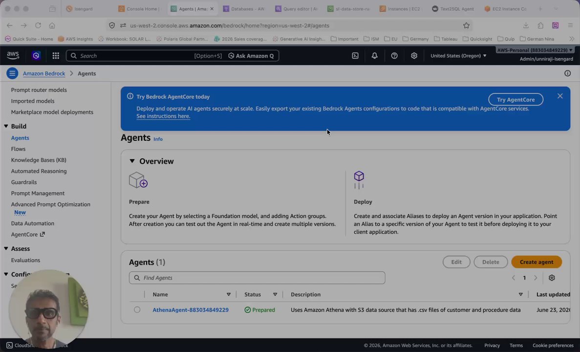Viewport: 580px width, 352px height.
Task: Open AgentCore external link in sidebar
Action: pyautogui.click(x=28, y=234)
